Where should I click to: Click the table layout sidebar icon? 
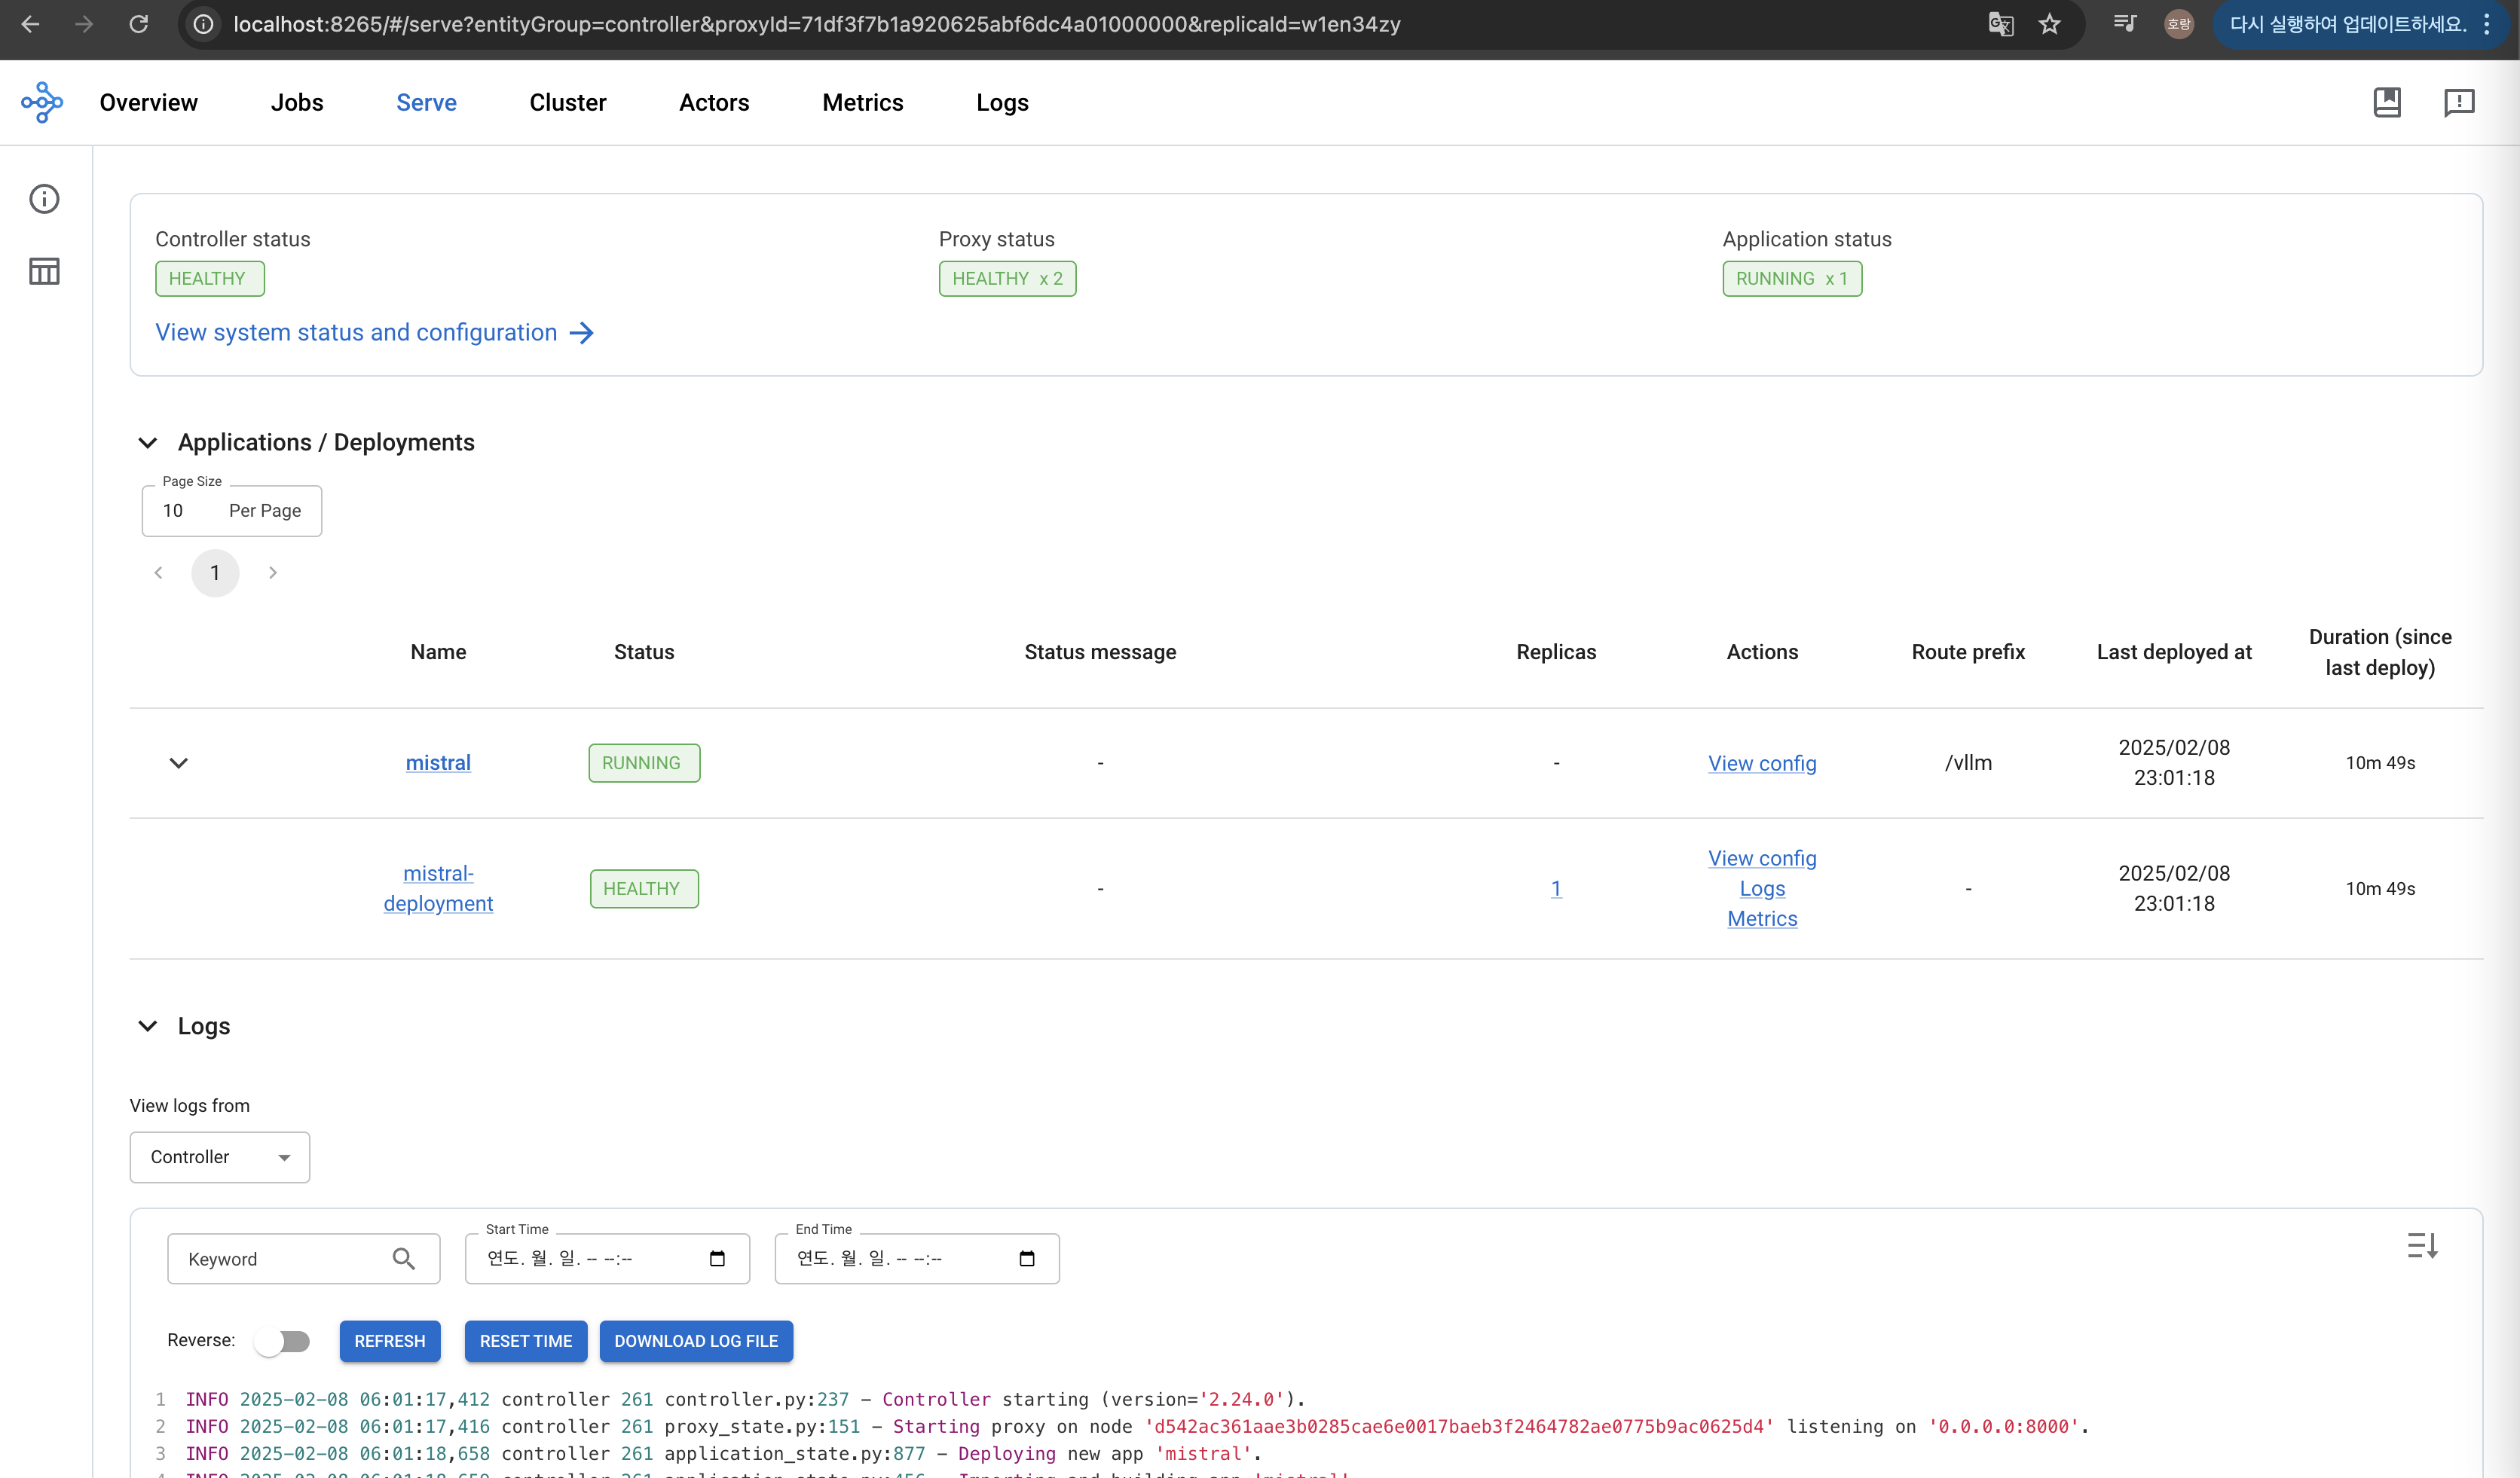[44, 271]
